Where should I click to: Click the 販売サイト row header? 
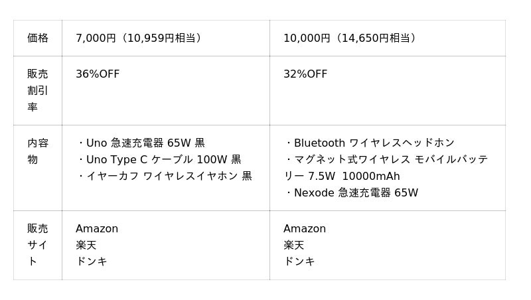38,245
